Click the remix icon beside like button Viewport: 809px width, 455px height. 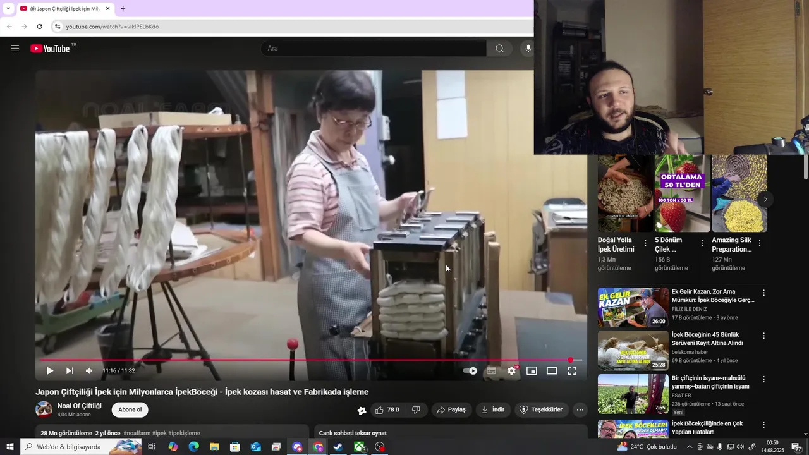[x=362, y=411]
